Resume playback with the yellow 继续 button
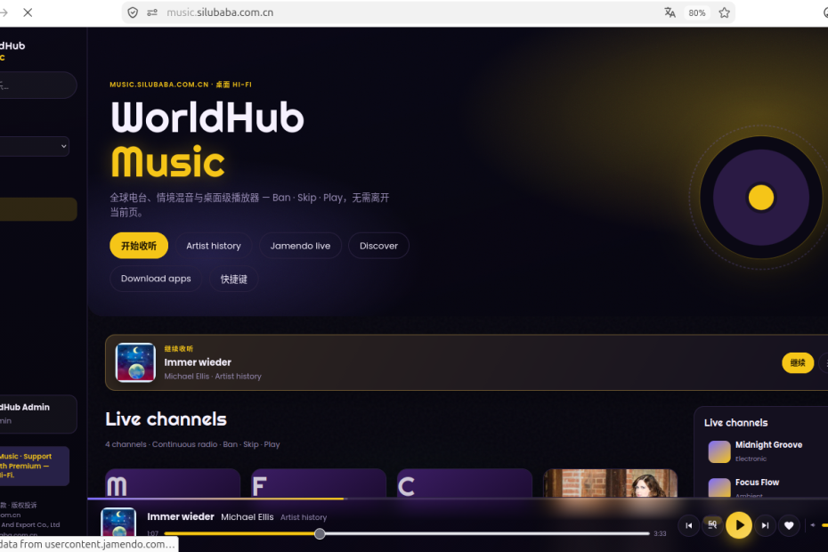This screenshot has height=552, width=828. click(798, 362)
